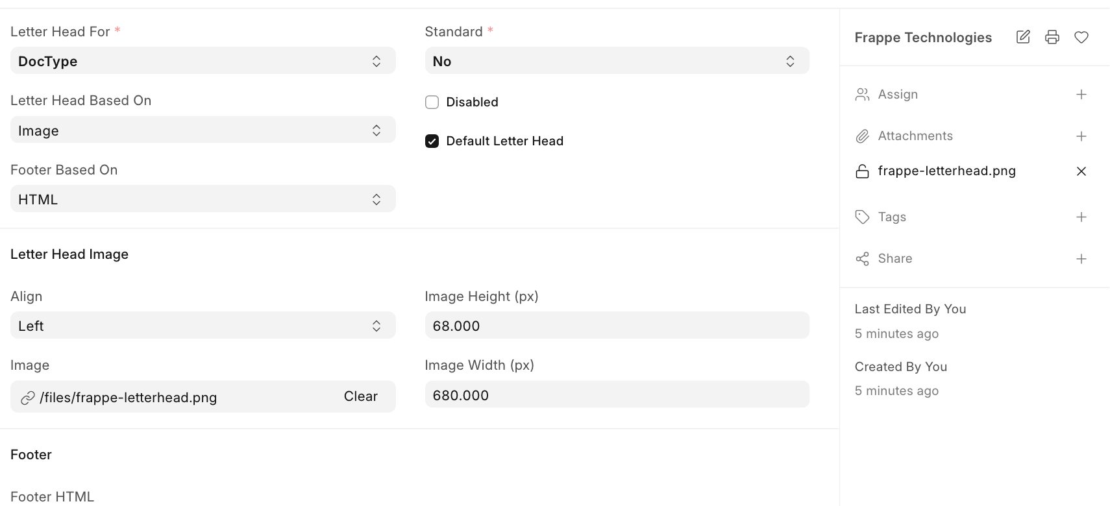Open the frappe-letterhead.png attachment link
The height and width of the screenshot is (506, 1110).
click(x=946, y=171)
